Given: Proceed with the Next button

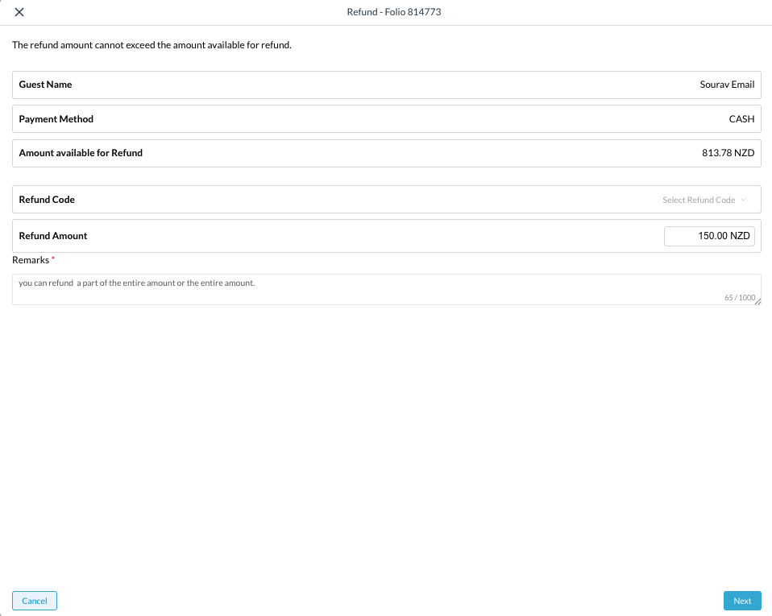Looking at the screenshot, I should coord(741,601).
